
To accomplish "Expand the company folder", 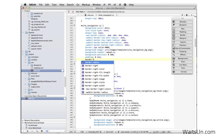I will point(25,57).
